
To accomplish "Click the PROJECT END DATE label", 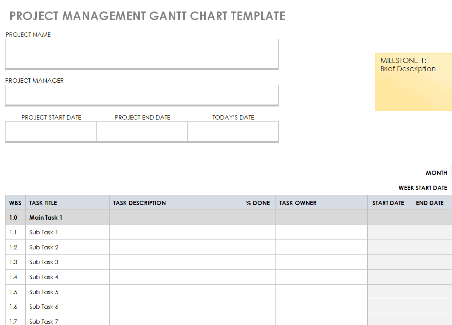I will 142,117.
